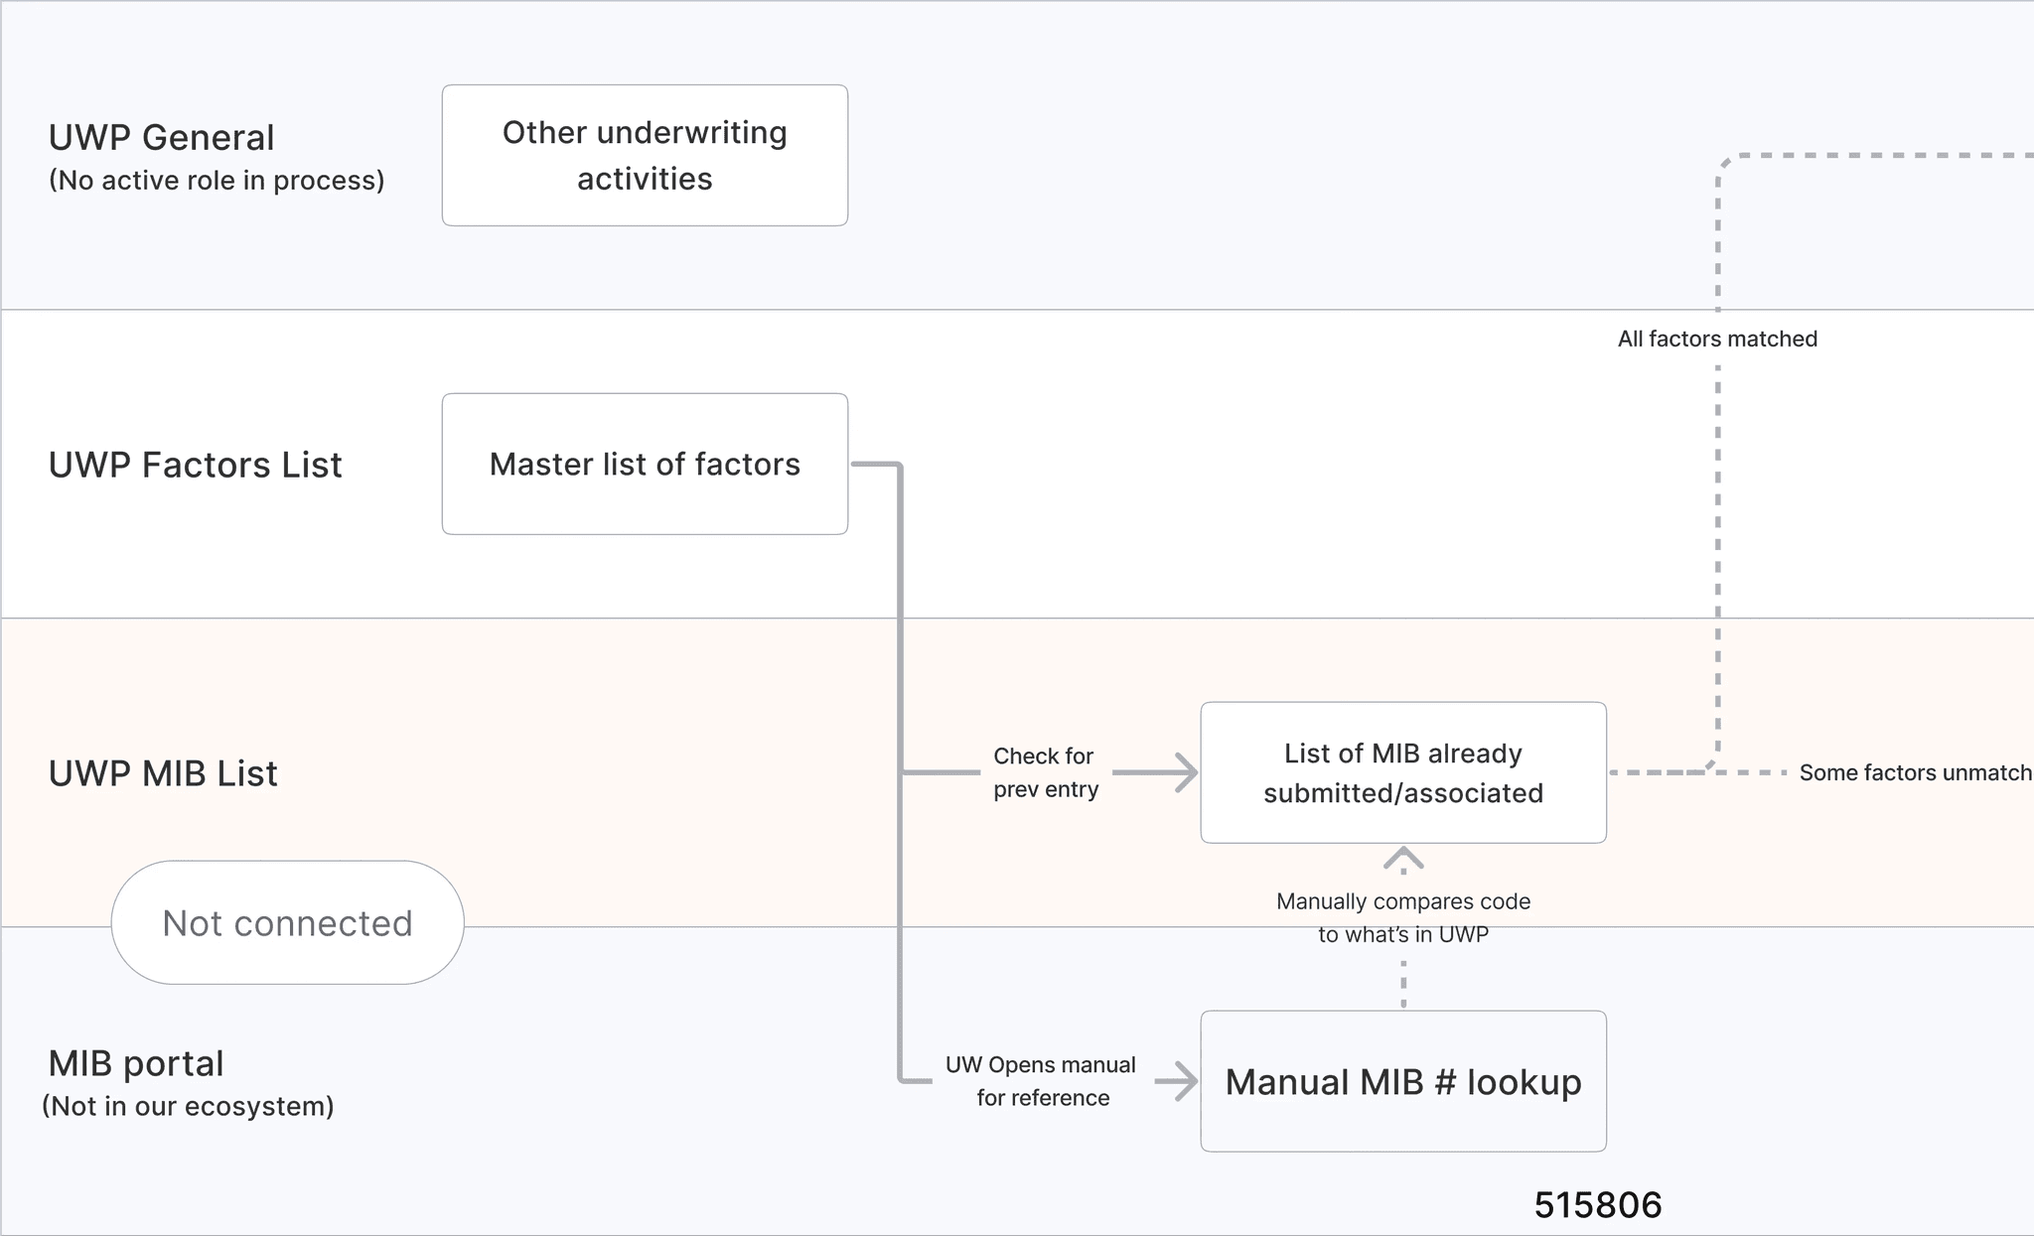Select the MIB portal lane title
Viewport: 2034px width, 1236px height.
pos(136,1063)
